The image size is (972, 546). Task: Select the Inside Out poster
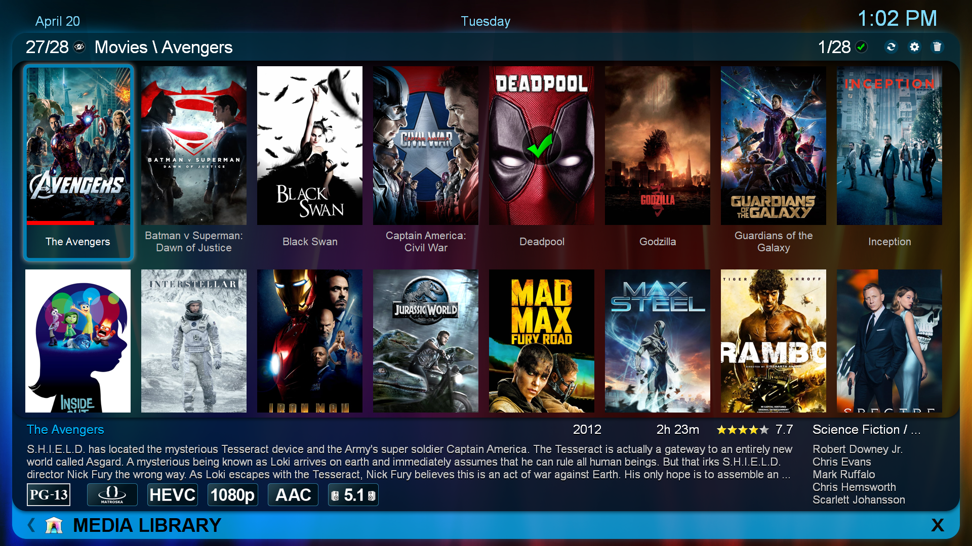[x=78, y=341]
